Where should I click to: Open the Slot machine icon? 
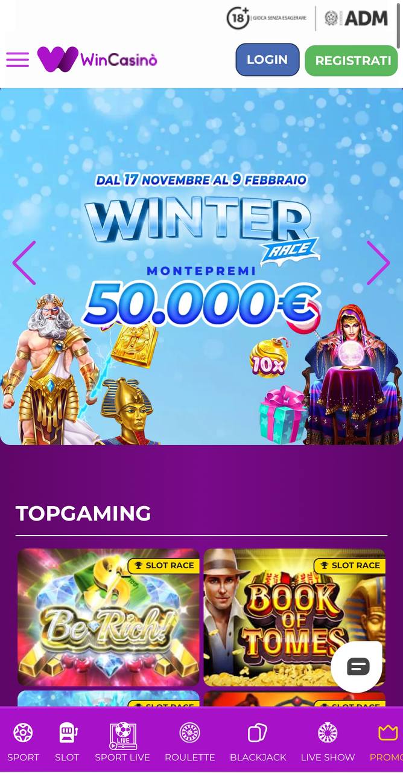68,733
